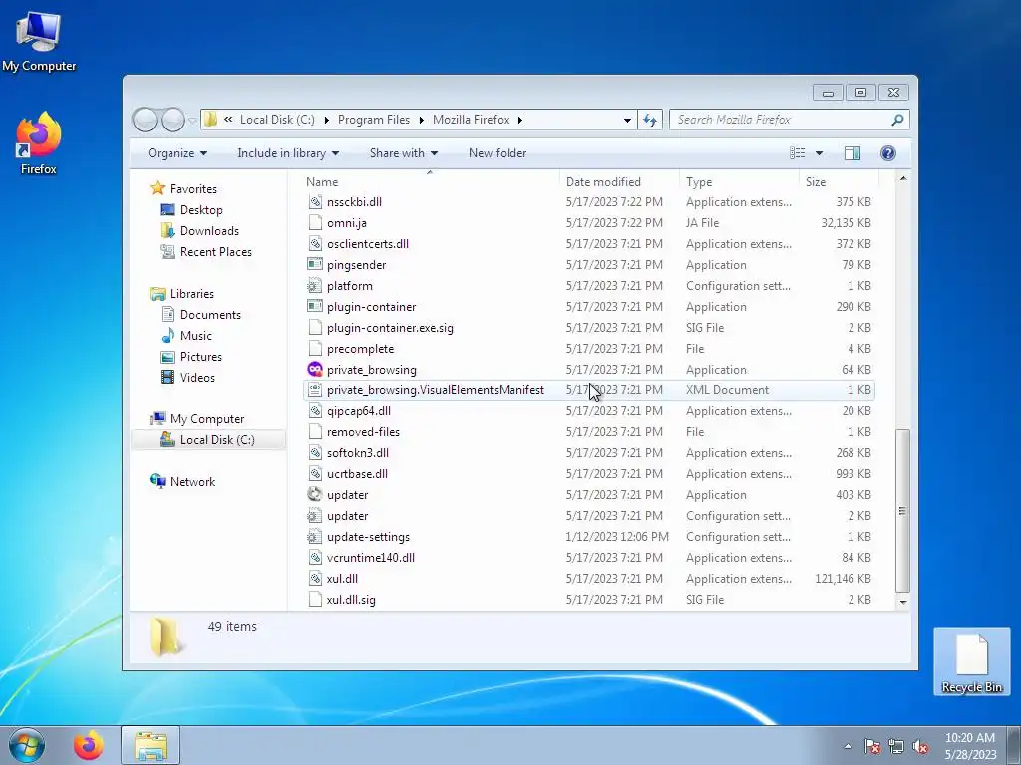Open the Windows Start button

[26, 745]
